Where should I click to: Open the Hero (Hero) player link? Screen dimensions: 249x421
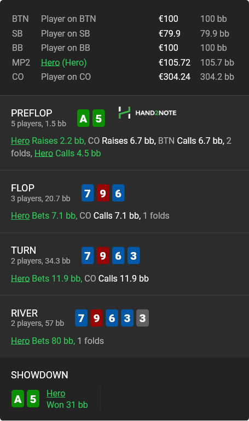click(50, 62)
